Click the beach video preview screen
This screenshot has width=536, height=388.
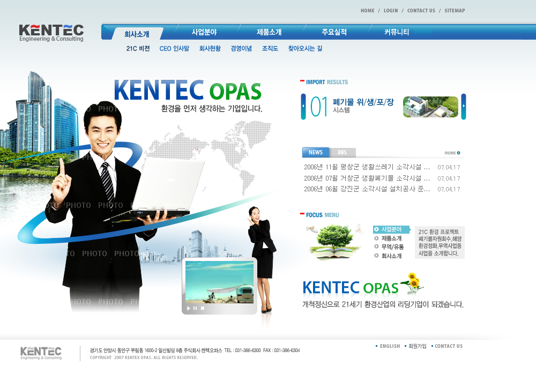coord(219,282)
